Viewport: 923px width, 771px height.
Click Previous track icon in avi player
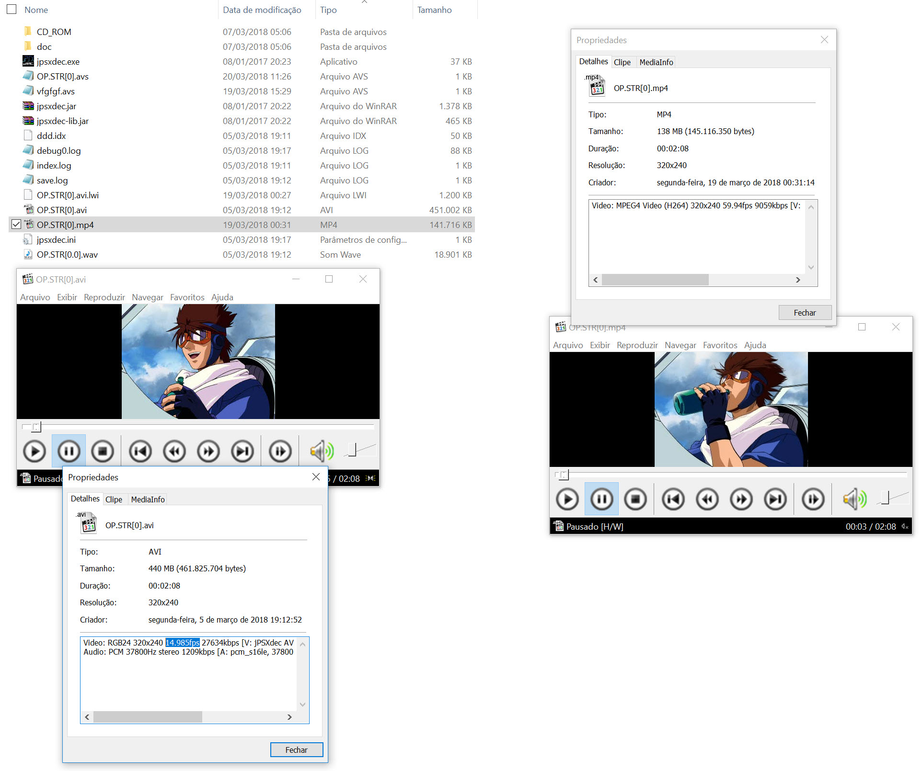point(140,451)
